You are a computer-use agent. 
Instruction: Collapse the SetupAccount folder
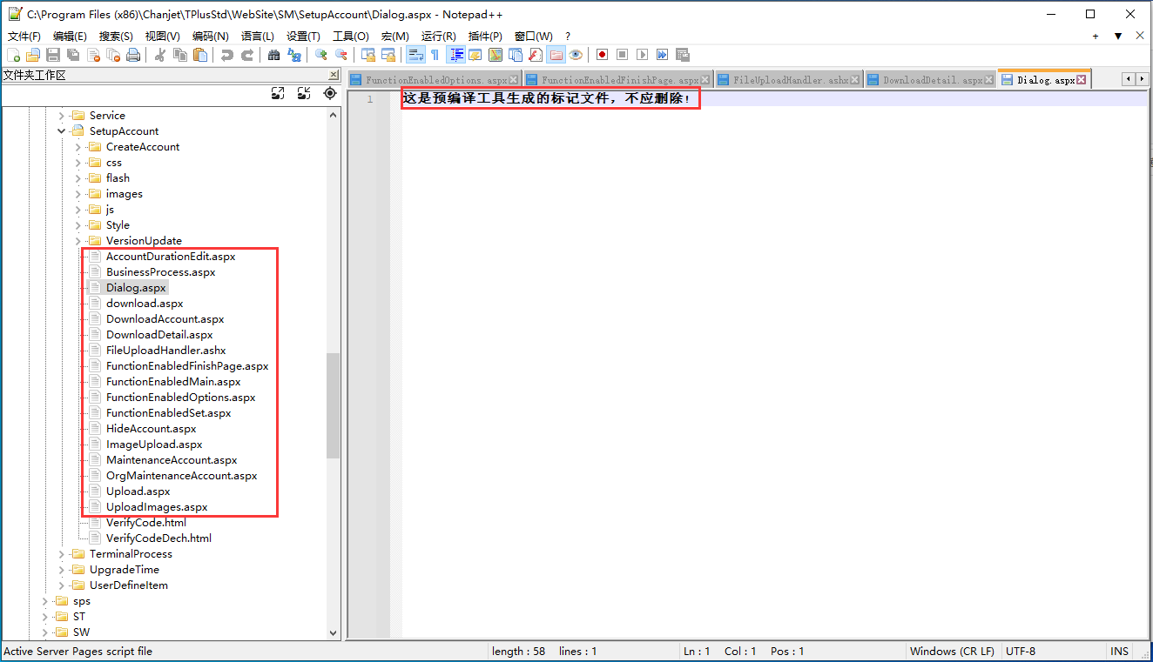click(61, 131)
